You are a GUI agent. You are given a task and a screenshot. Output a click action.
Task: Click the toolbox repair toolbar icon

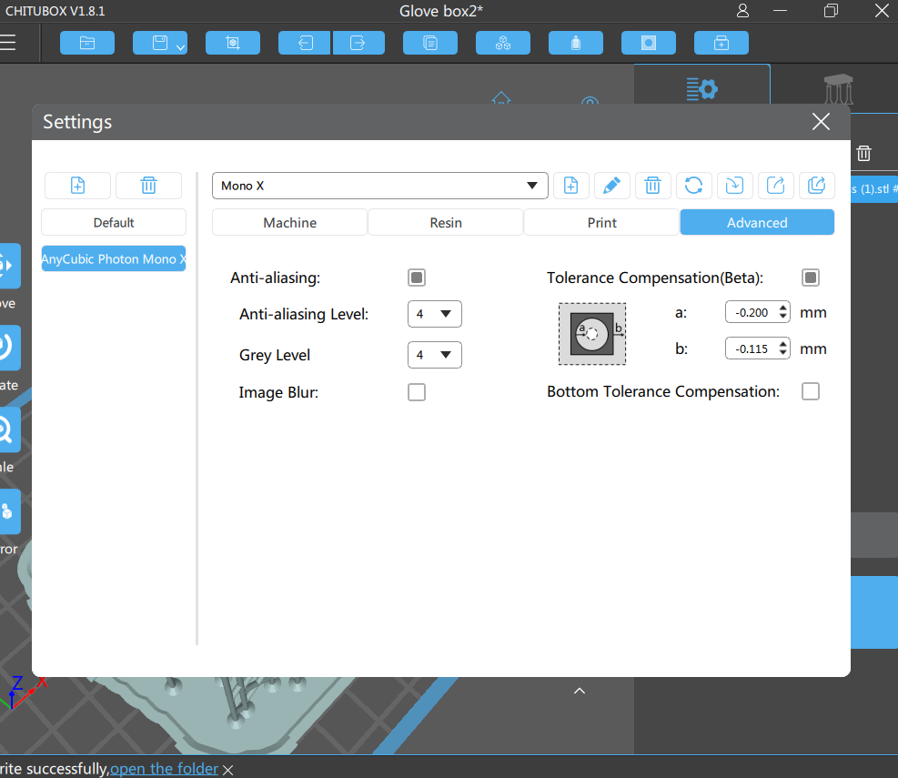[x=721, y=43]
